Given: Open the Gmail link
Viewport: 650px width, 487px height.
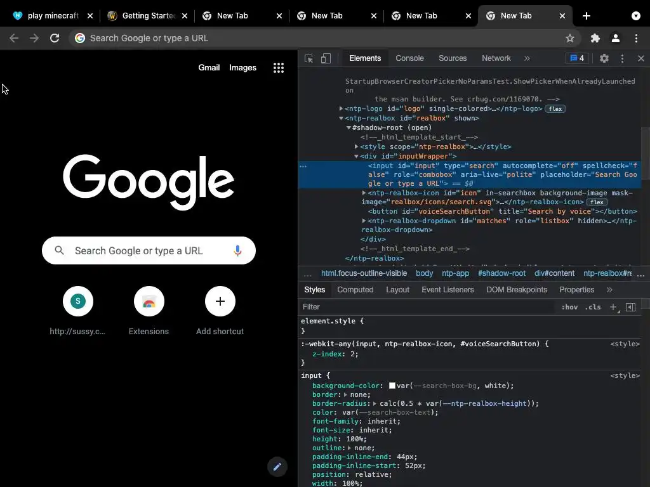Looking at the screenshot, I should (209, 67).
